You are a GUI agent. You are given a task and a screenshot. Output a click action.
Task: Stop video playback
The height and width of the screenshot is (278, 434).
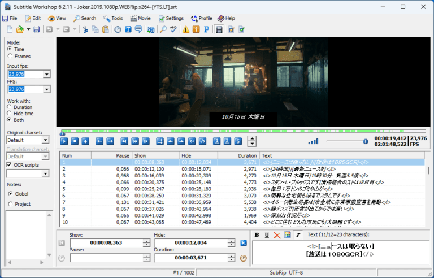tap(75, 141)
